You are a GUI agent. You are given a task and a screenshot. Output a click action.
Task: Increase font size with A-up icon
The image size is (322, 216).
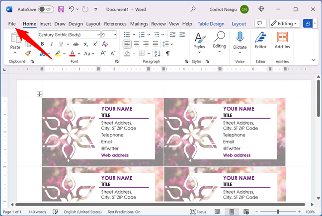click(x=103, y=53)
